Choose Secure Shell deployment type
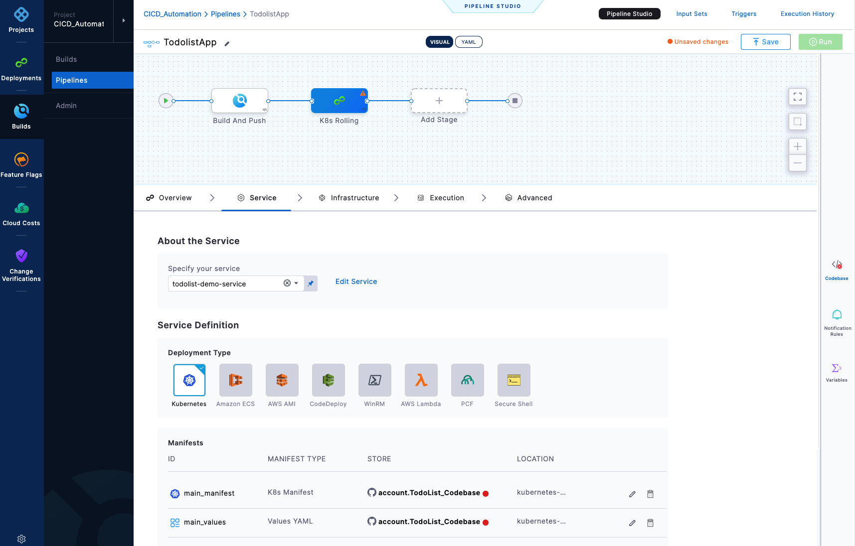The image size is (855, 546). pos(514,380)
